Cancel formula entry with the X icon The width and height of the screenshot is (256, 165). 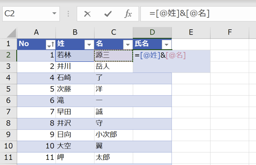pyautogui.click(x=87, y=14)
